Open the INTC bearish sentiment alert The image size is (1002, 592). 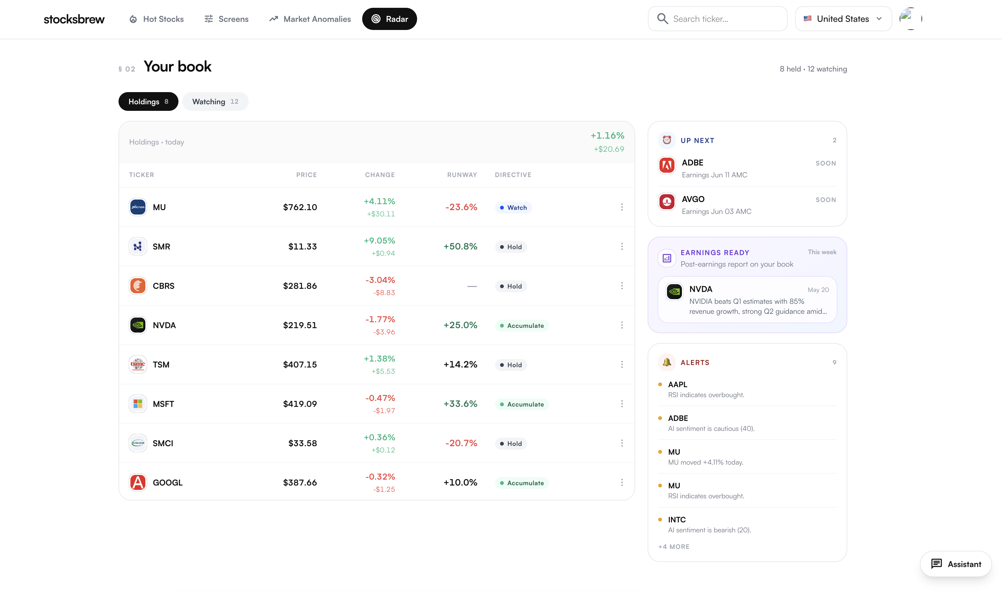747,524
